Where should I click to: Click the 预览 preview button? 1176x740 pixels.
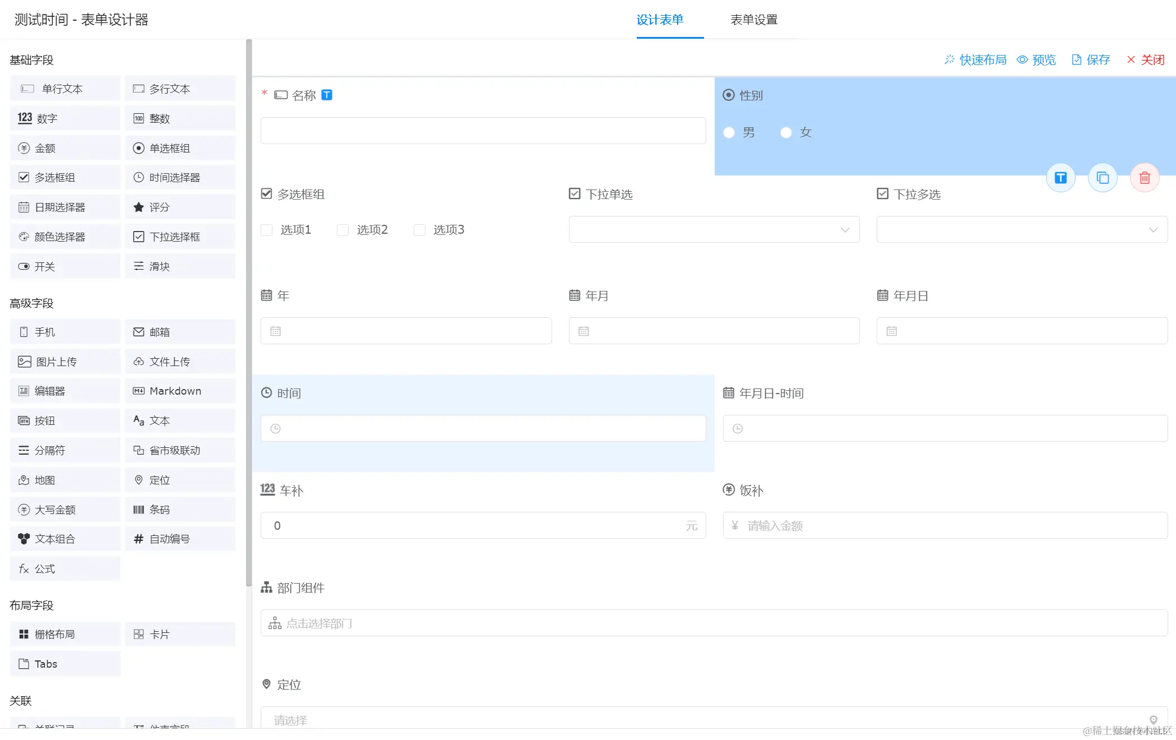tap(1036, 59)
